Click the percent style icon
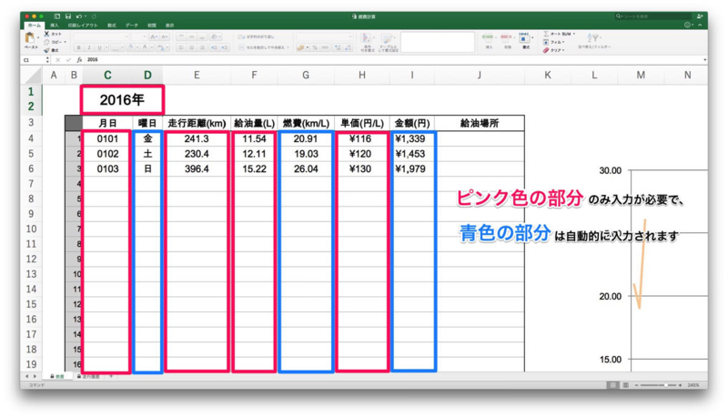Screen dimensions: 728x418 [x=315, y=47]
